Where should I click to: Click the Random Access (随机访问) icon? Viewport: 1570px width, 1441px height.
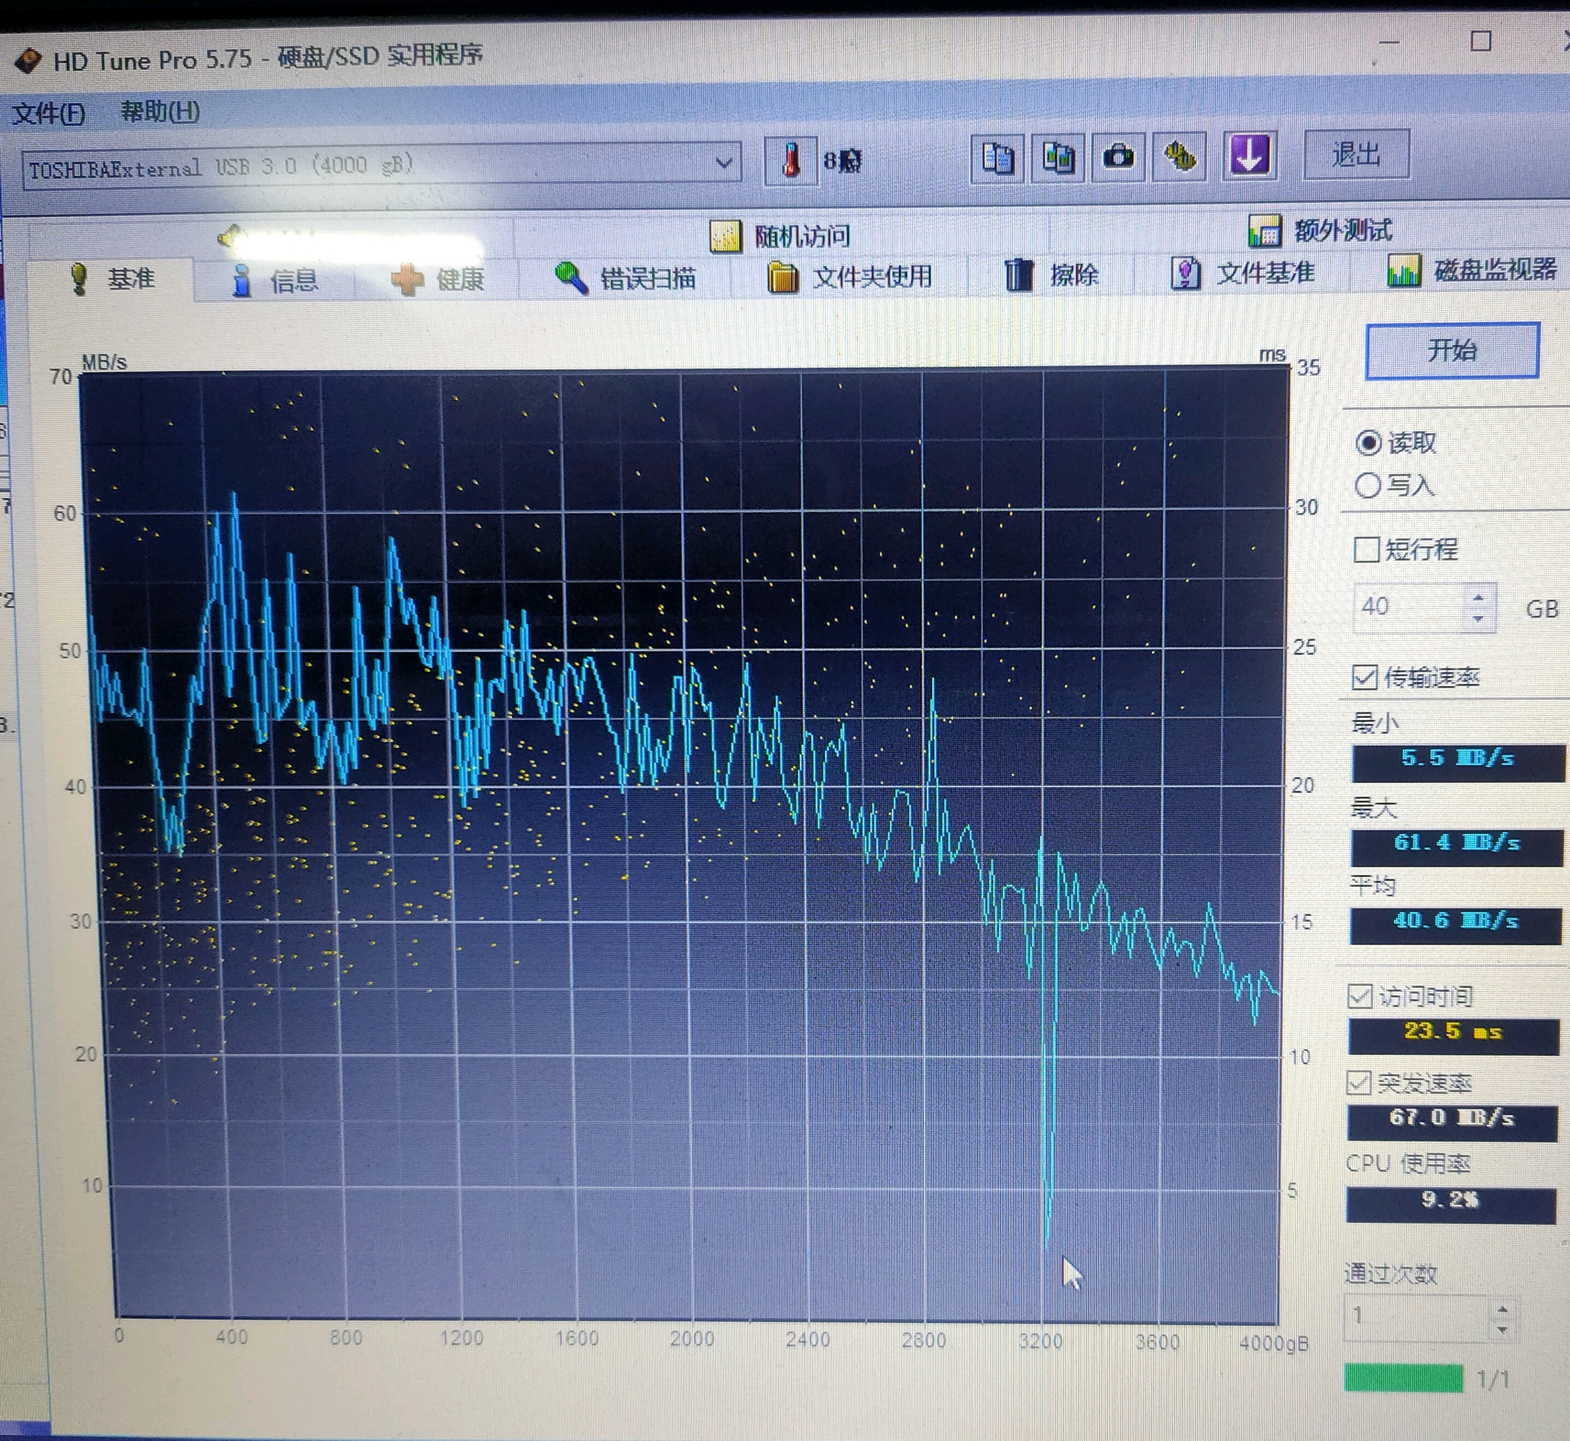(725, 236)
